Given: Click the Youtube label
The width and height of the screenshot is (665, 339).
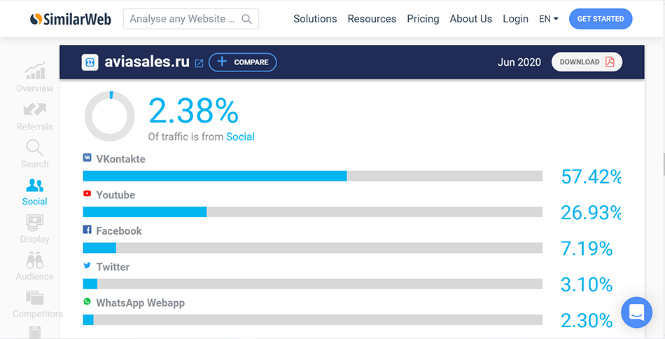Looking at the screenshot, I should pyautogui.click(x=115, y=195).
